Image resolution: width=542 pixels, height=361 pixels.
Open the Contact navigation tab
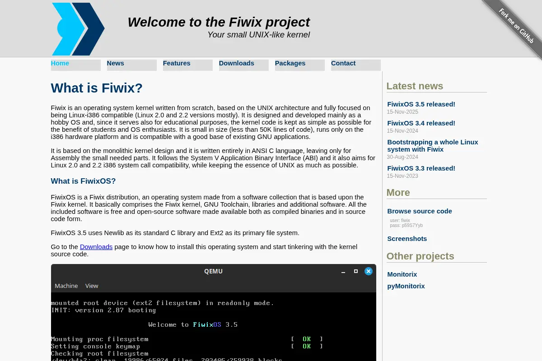pyautogui.click(x=355, y=65)
